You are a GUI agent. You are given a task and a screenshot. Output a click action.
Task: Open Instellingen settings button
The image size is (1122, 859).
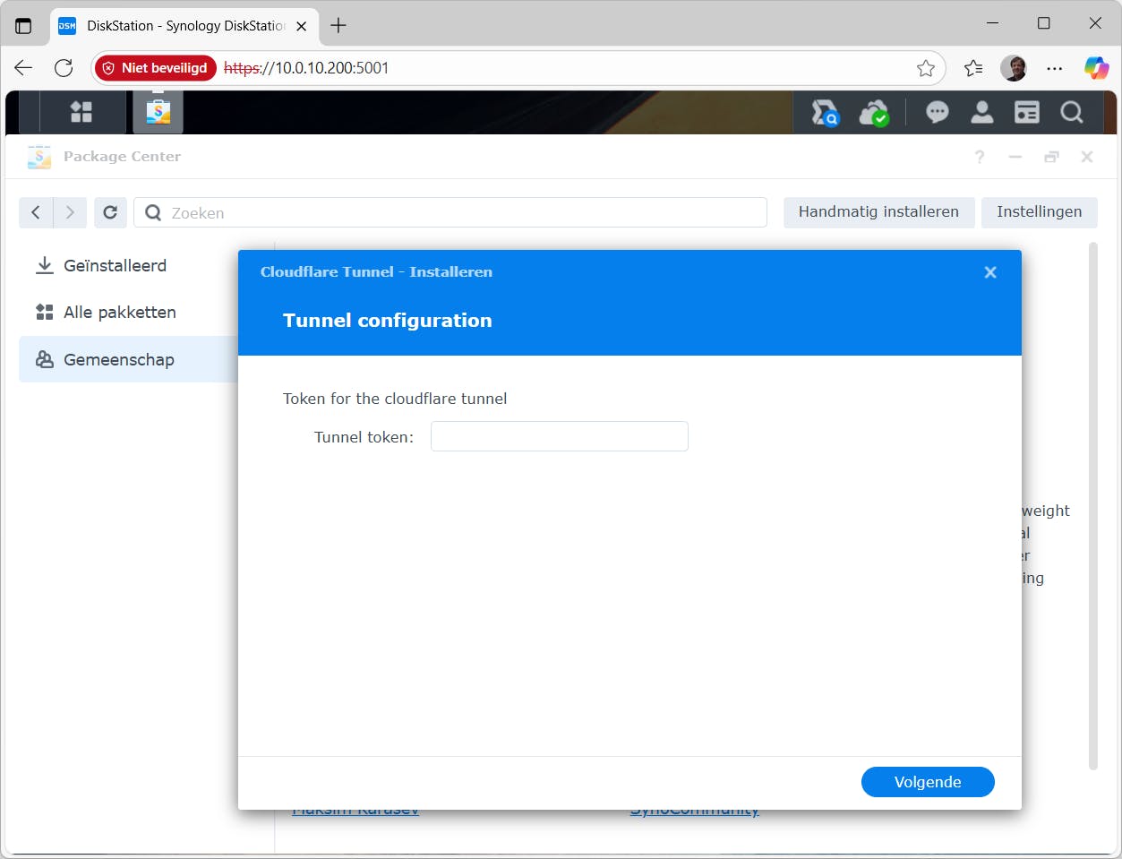coord(1040,212)
